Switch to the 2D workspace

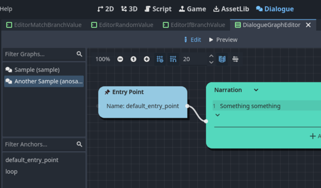tap(105, 9)
